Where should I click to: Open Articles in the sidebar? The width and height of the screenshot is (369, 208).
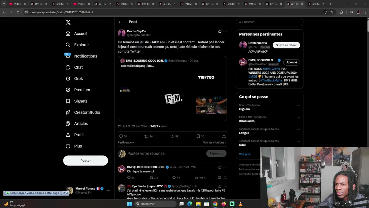coord(77,124)
